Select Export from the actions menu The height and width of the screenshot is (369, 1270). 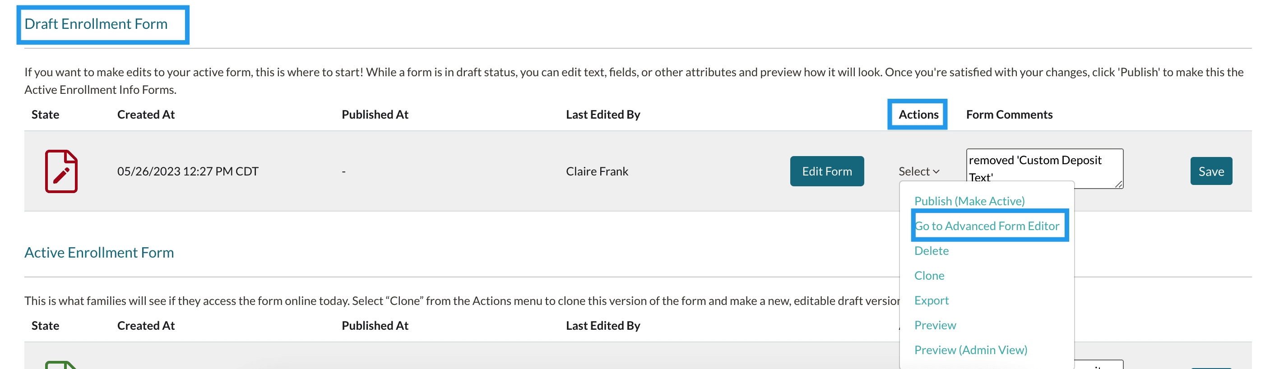(931, 300)
